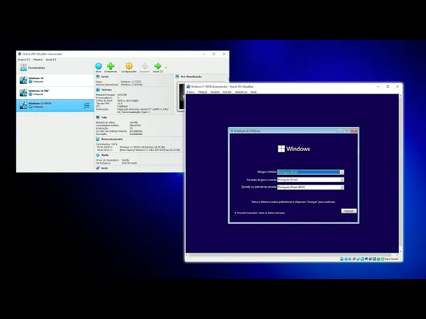Click the Right Control host key label
The image size is (426, 319).
click(391, 259)
